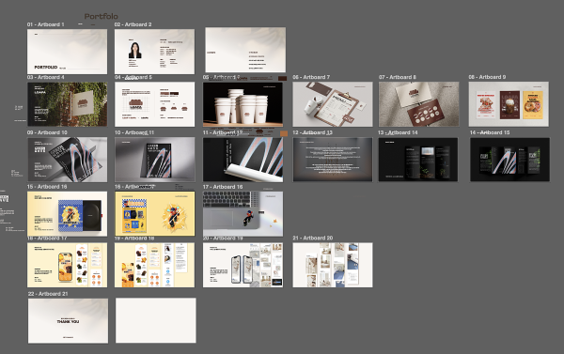Click the "09 - Artboard 10" label
564x354 pixels.
47,132
